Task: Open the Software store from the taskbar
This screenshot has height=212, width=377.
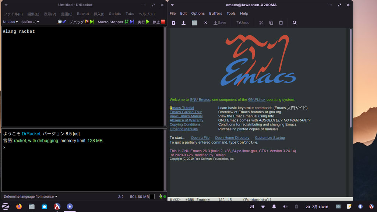Action: (x=45, y=206)
